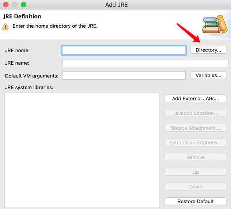
Task: Click the green maximize window button
Action: point(23,5)
